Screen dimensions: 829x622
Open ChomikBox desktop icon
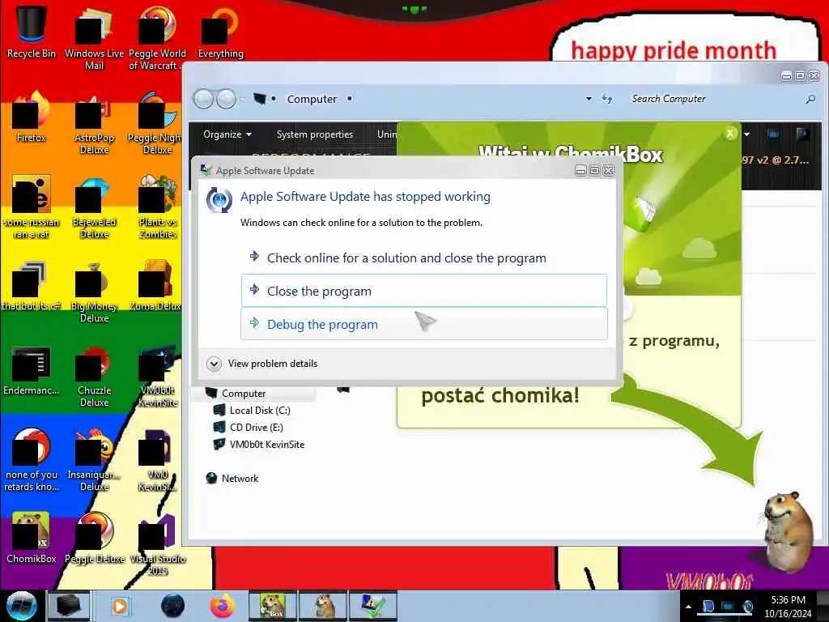32,537
